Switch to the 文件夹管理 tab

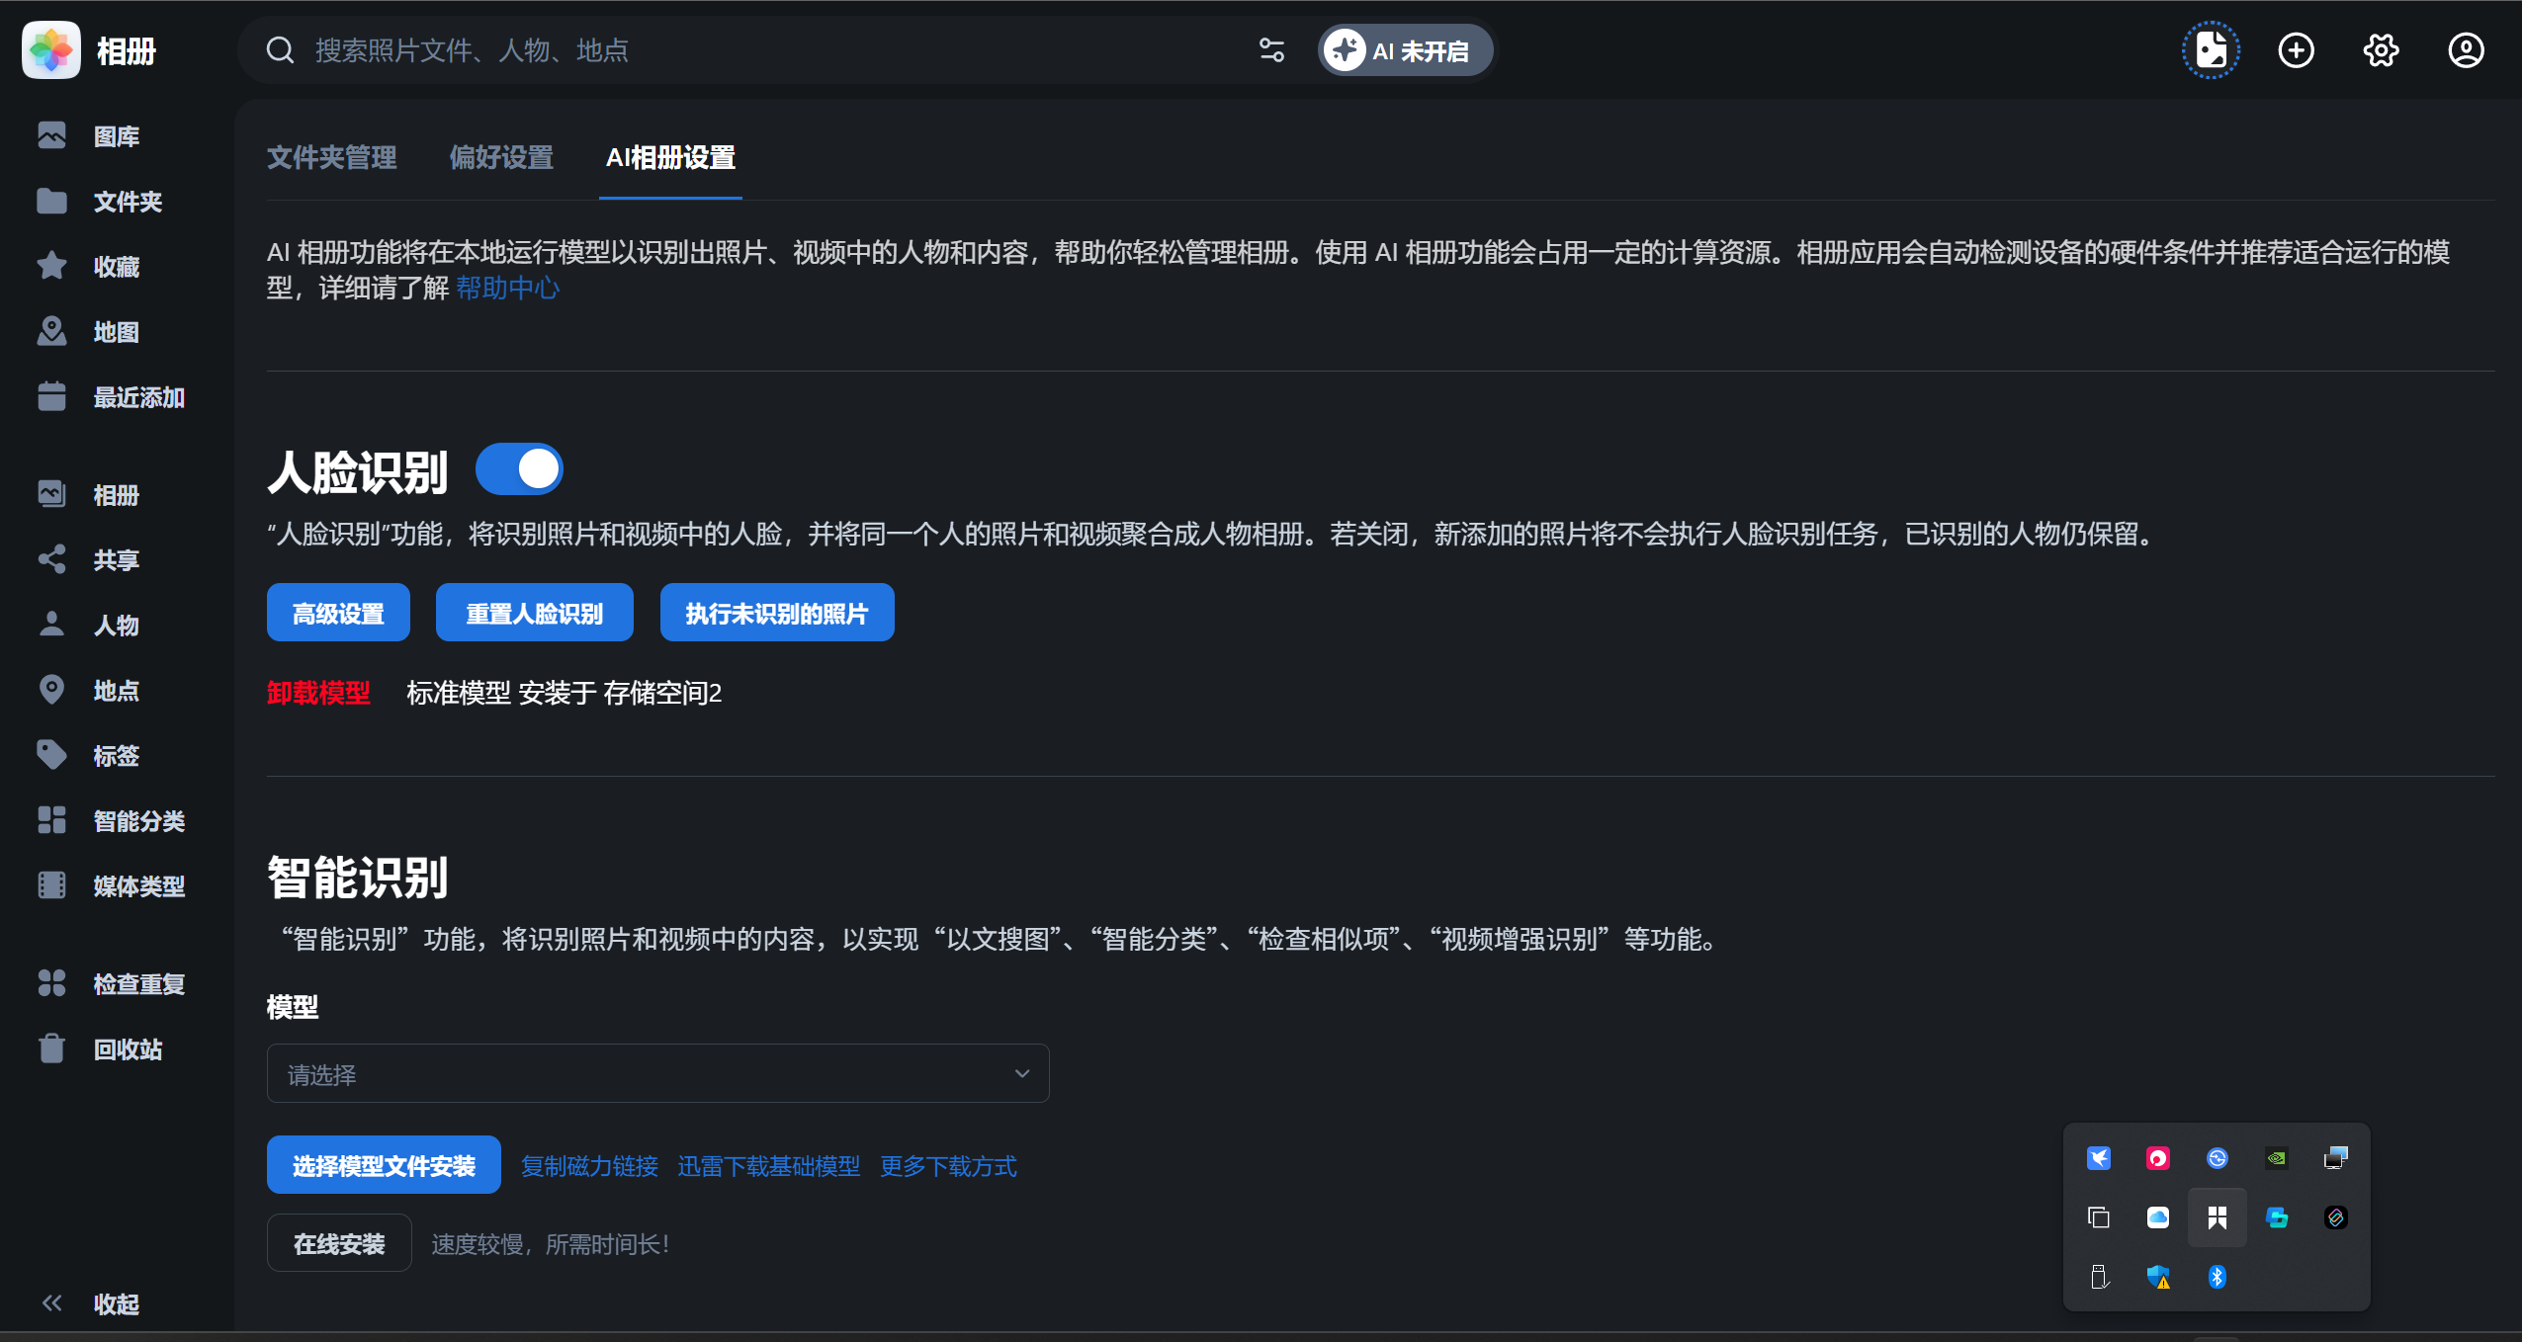[x=331, y=157]
